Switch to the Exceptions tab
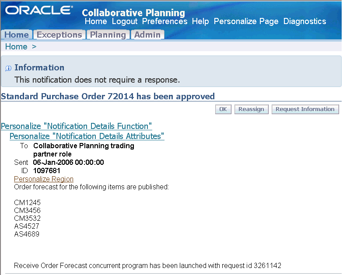The width and height of the screenshot is (343, 275). click(59, 35)
